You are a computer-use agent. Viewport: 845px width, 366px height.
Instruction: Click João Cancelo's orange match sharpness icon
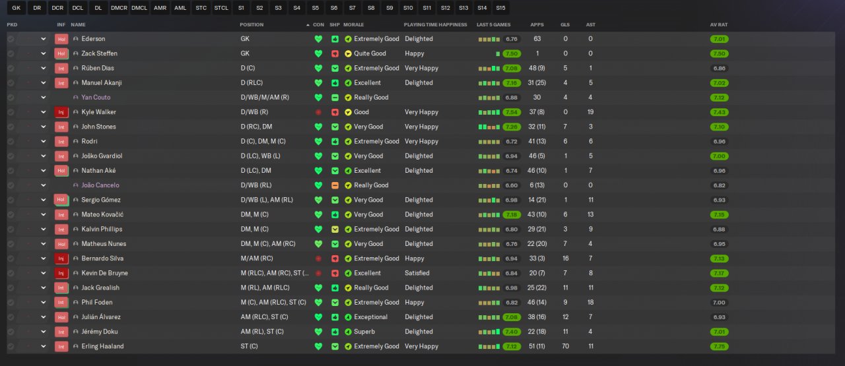click(335, 185)
